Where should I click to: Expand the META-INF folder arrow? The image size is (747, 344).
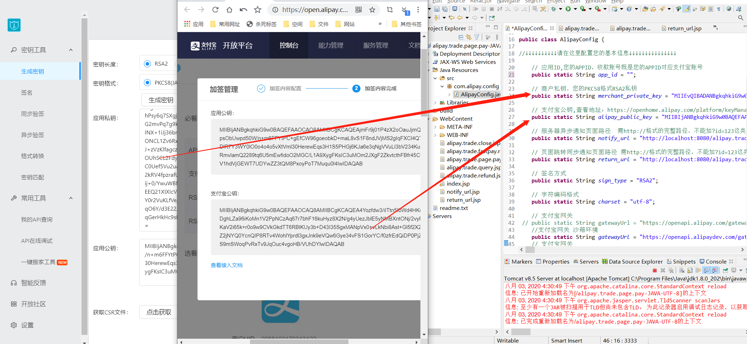(435, 127)
